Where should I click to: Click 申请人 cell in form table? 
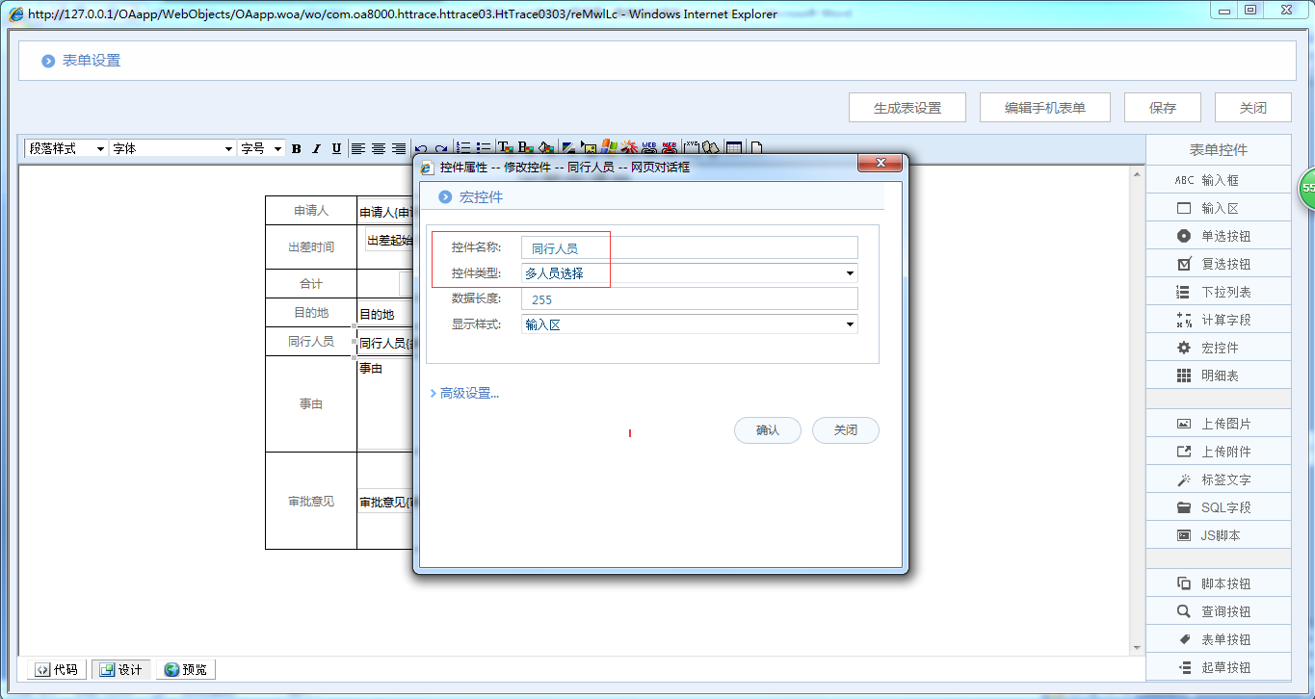point(311,211)
